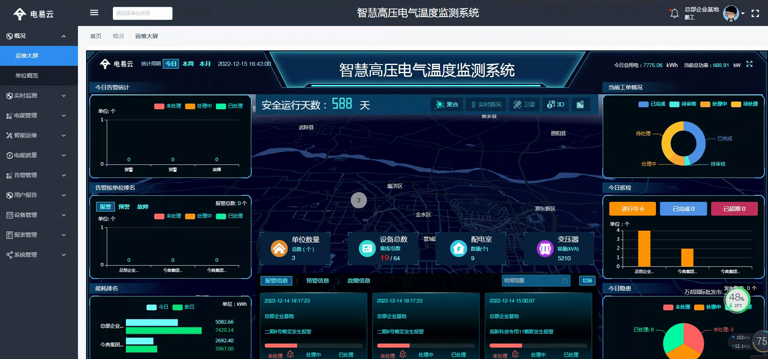Click the 系统管理 share-node icon

9,255
